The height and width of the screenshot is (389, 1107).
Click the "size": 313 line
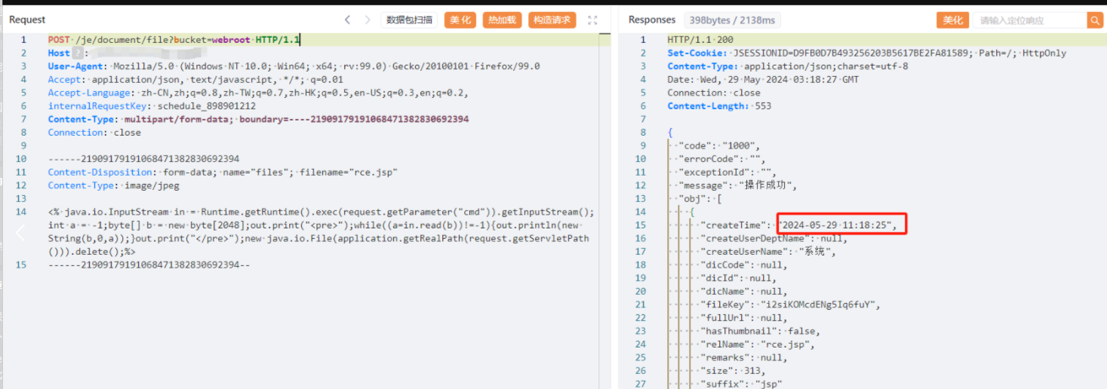point(734,370)
